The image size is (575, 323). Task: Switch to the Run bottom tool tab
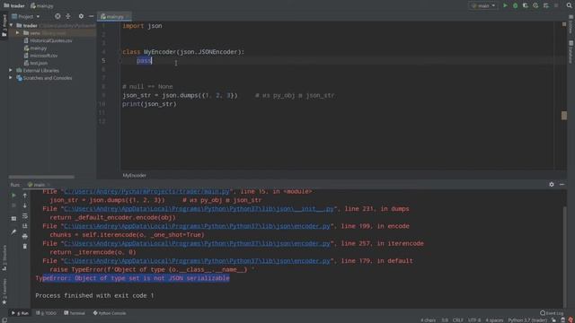20,313
